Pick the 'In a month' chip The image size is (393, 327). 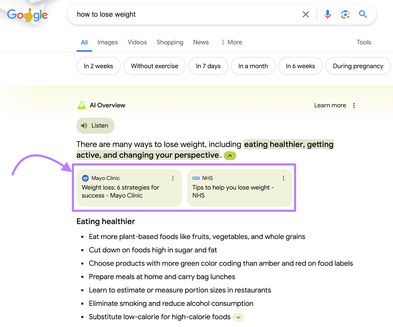(253, 66)
